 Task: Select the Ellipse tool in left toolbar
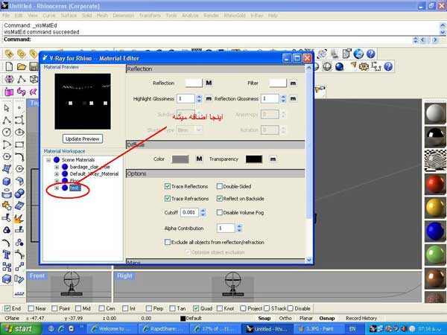click(x=19, y=133)
